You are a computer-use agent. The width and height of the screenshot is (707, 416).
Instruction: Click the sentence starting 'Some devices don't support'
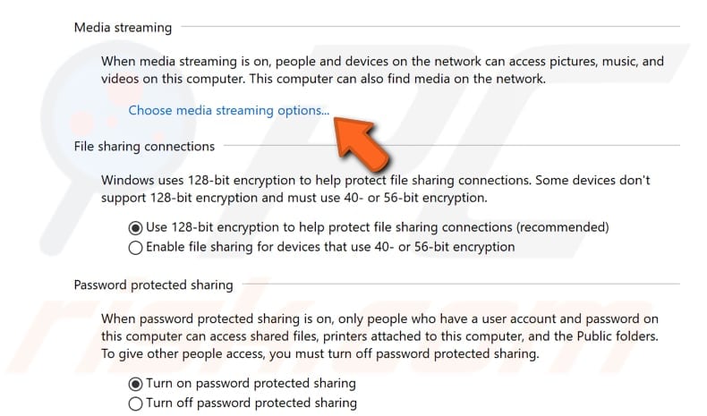(376, 190)
